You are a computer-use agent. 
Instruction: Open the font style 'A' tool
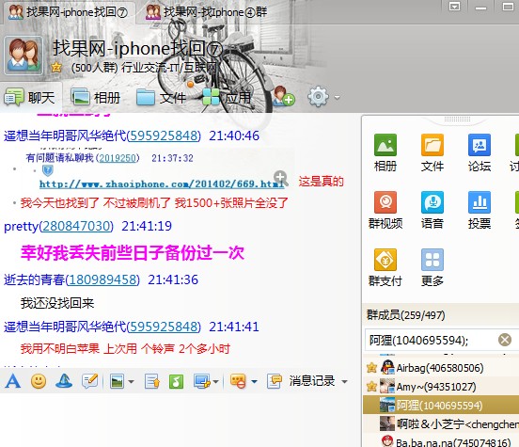point(13,381)
